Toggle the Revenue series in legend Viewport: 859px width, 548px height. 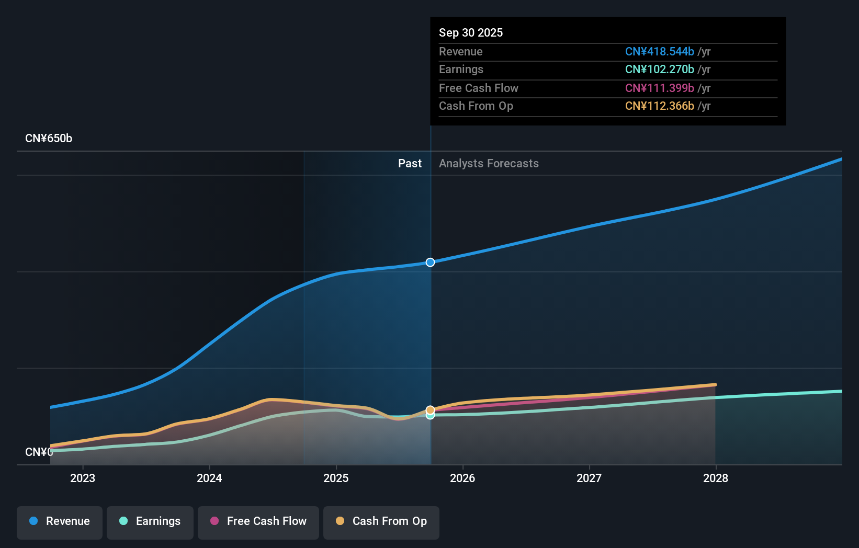point(60,522)
